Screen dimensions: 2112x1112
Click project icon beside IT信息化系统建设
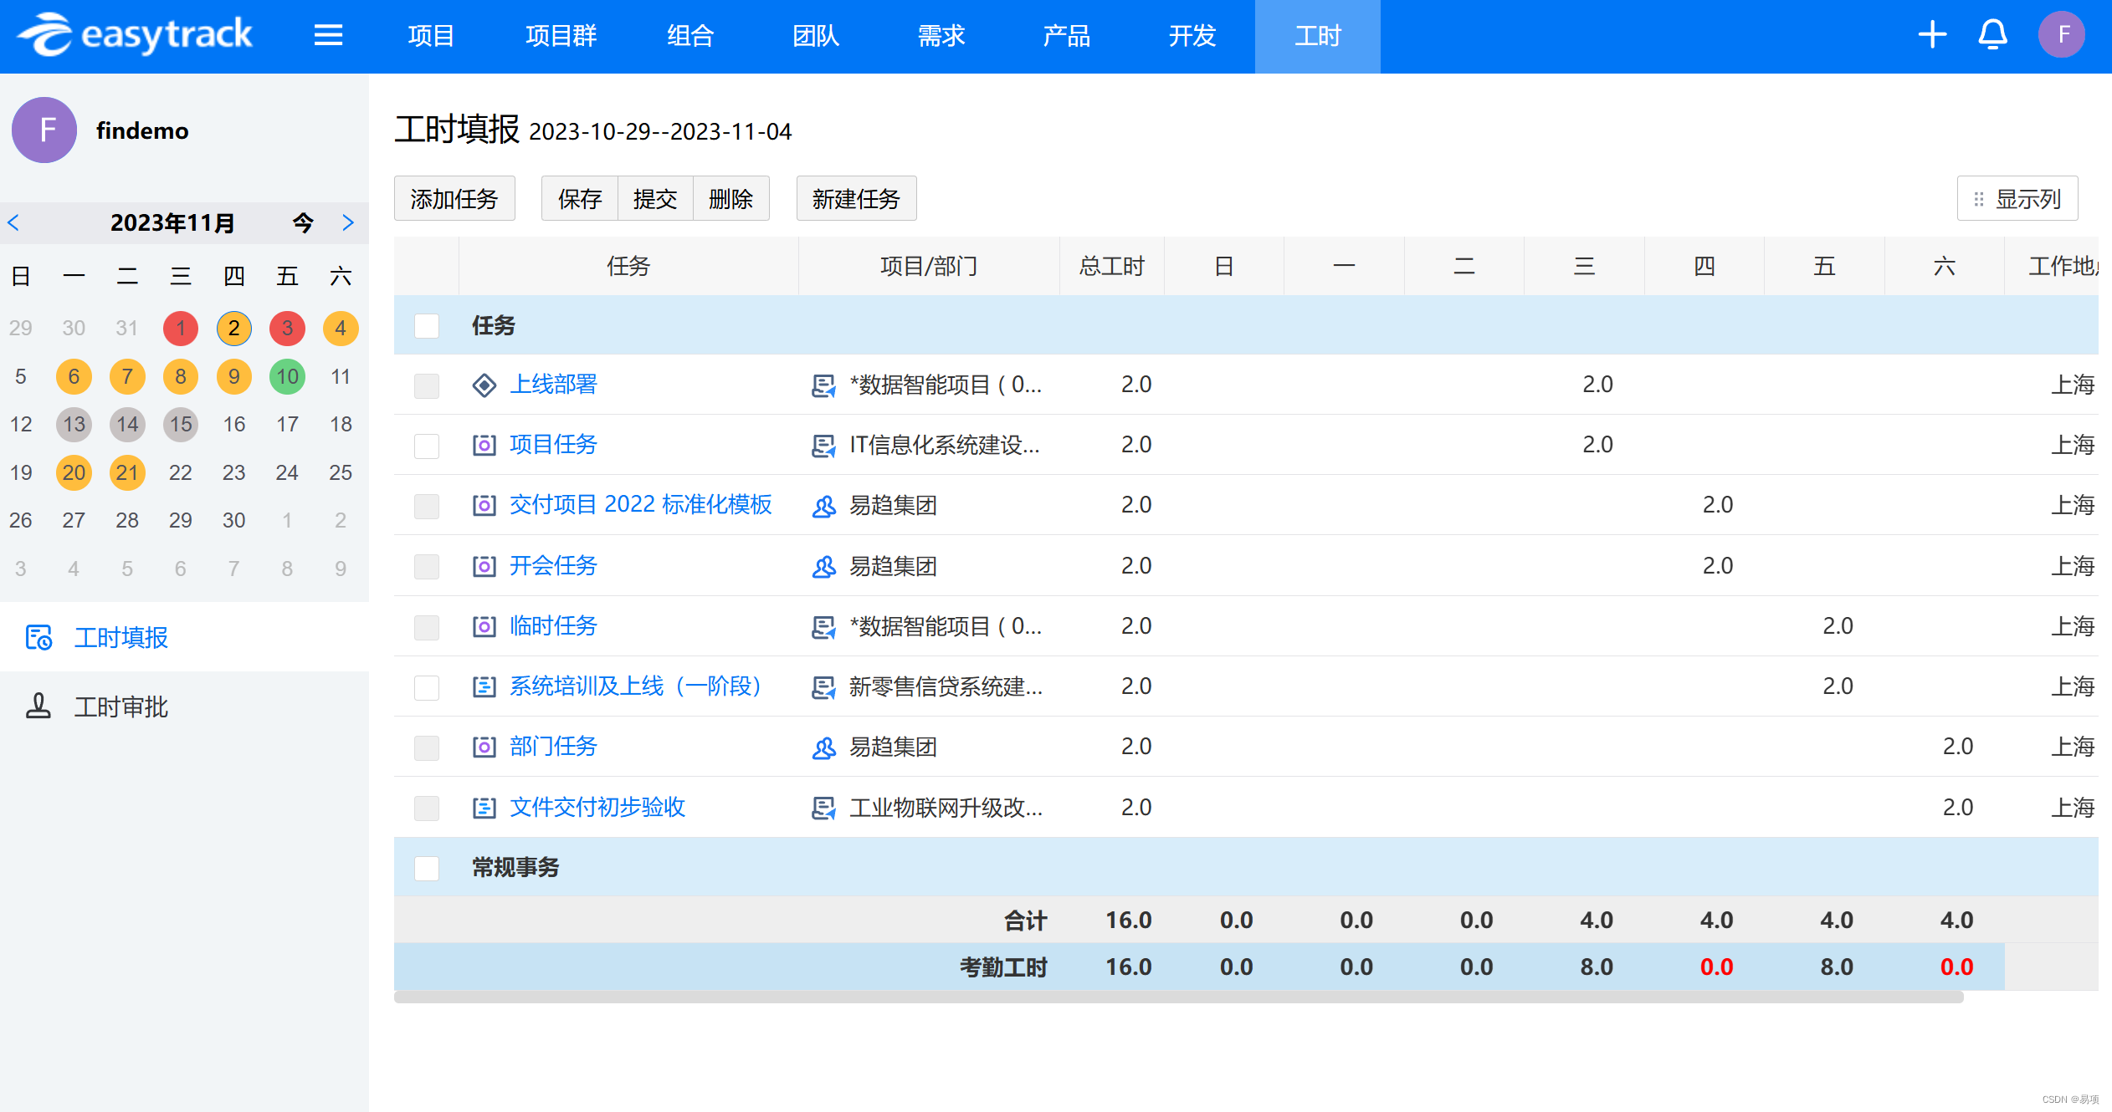pos(824,446)
